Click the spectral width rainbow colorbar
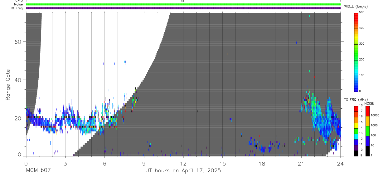This screenshot has width=383, height=177. click(x=356, y=52)
